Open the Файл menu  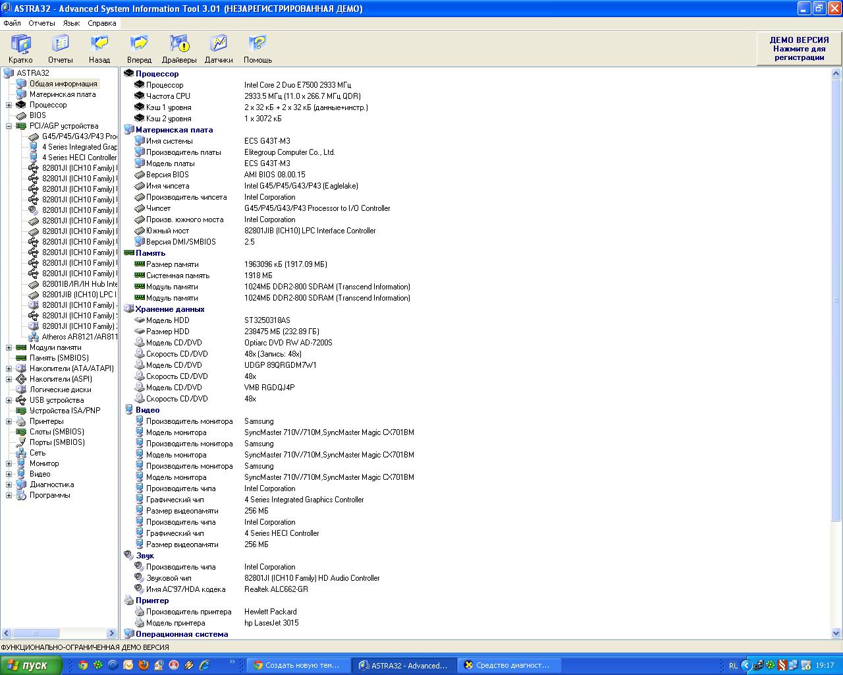point(12,23)
